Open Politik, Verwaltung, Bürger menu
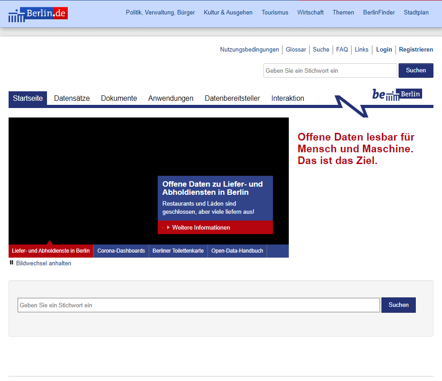 (x=160, y=13)
